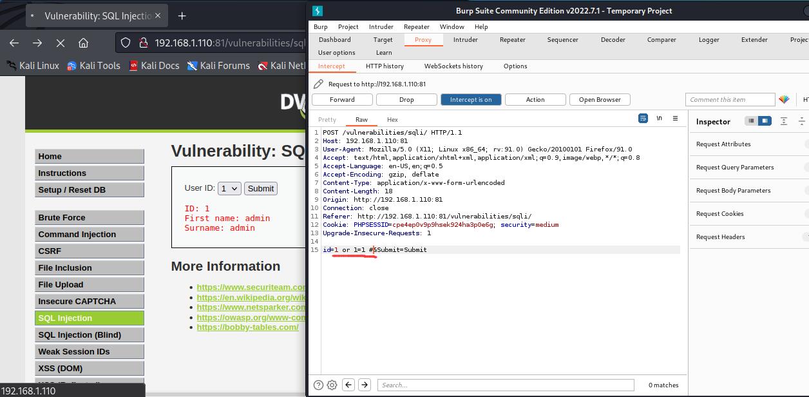Click the shield tracking protection icon

coord(126,43)
